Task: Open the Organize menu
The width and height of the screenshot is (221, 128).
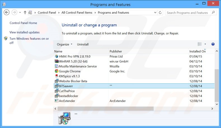Action: pos(64,44)
